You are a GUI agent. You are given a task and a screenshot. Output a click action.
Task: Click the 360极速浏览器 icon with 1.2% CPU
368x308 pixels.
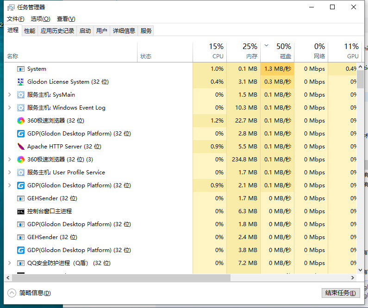21,121
